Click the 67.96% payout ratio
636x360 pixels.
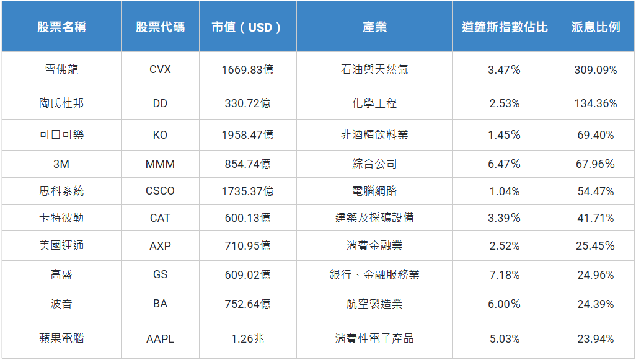pos(596,164)
